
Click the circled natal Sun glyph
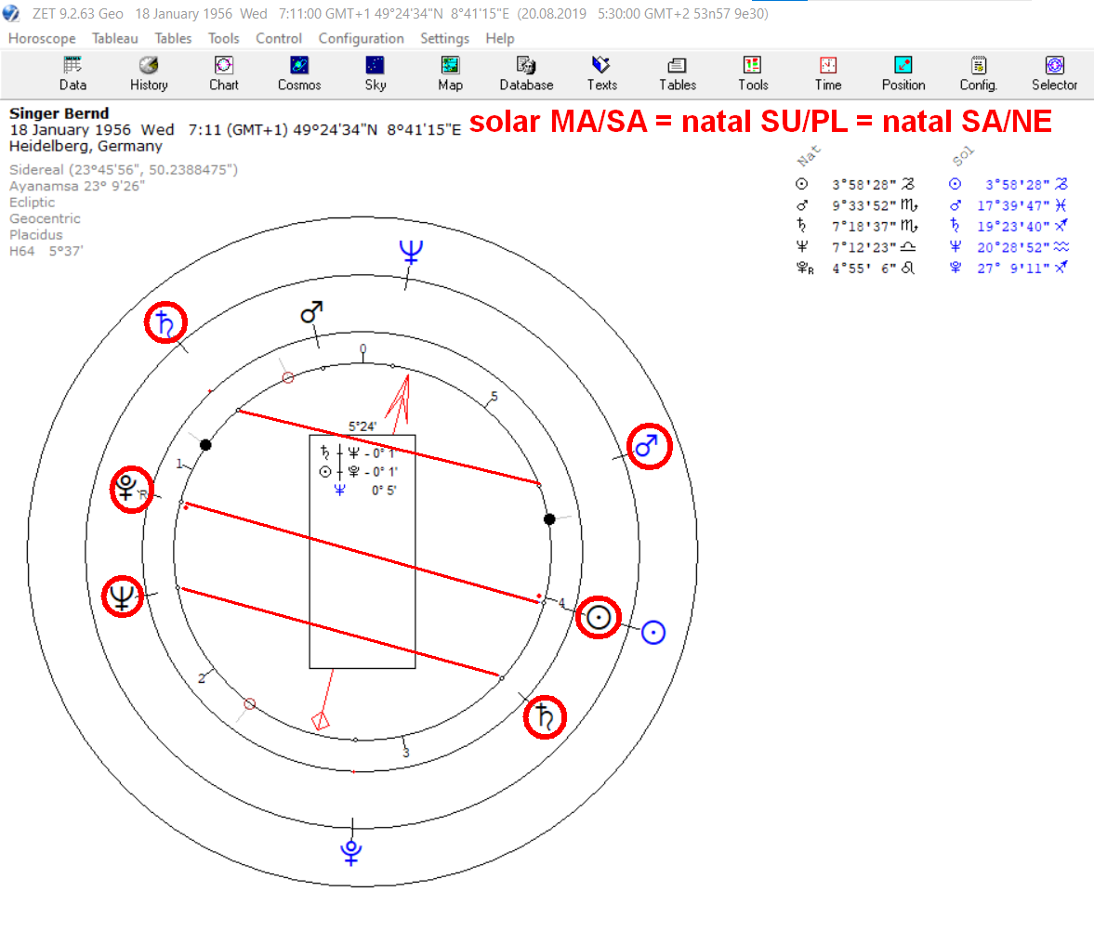[x=598, y=617]
